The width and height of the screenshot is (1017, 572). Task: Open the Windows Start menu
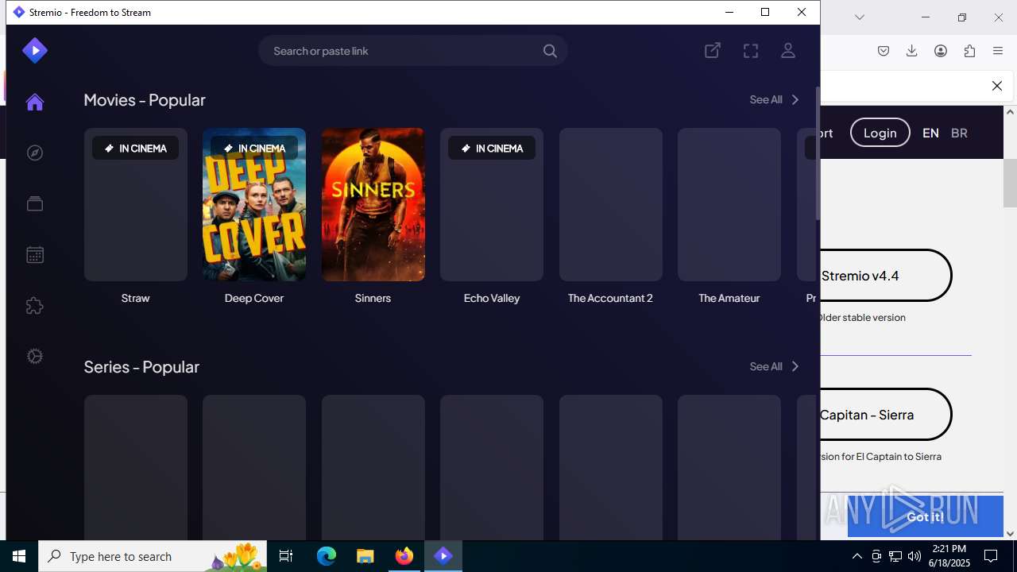click(x=19, y=556)
